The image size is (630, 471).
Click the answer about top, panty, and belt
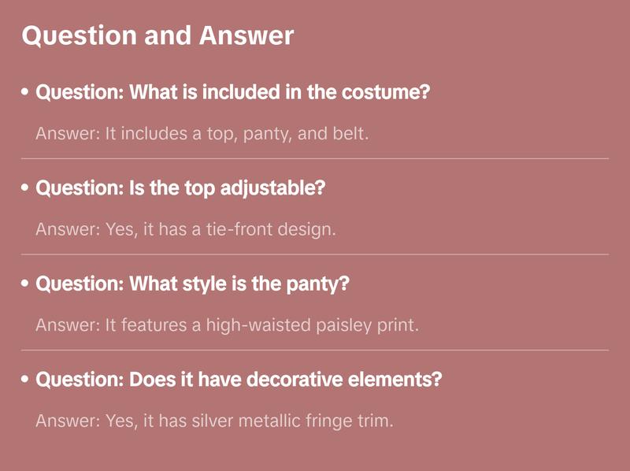[x=202, y=134]
